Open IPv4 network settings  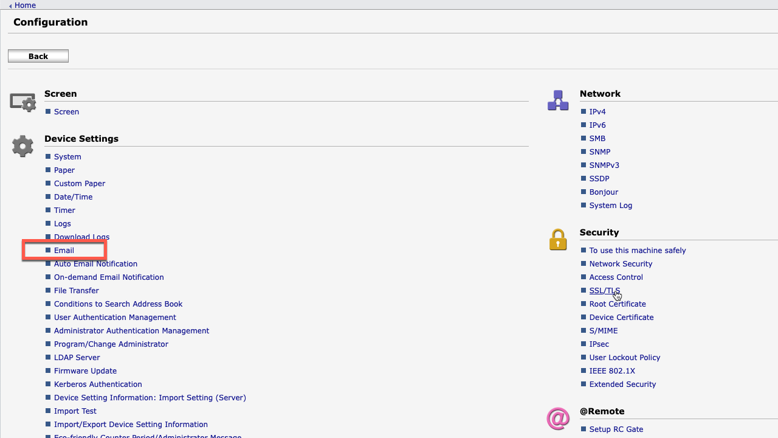pos(597,112)
